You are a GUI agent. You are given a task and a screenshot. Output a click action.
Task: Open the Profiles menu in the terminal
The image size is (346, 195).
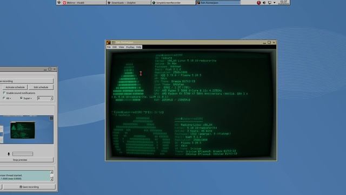130,47
